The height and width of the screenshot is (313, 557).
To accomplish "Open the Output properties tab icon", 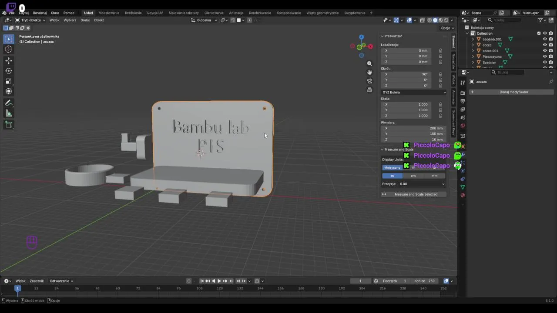I will click(463, 101).
